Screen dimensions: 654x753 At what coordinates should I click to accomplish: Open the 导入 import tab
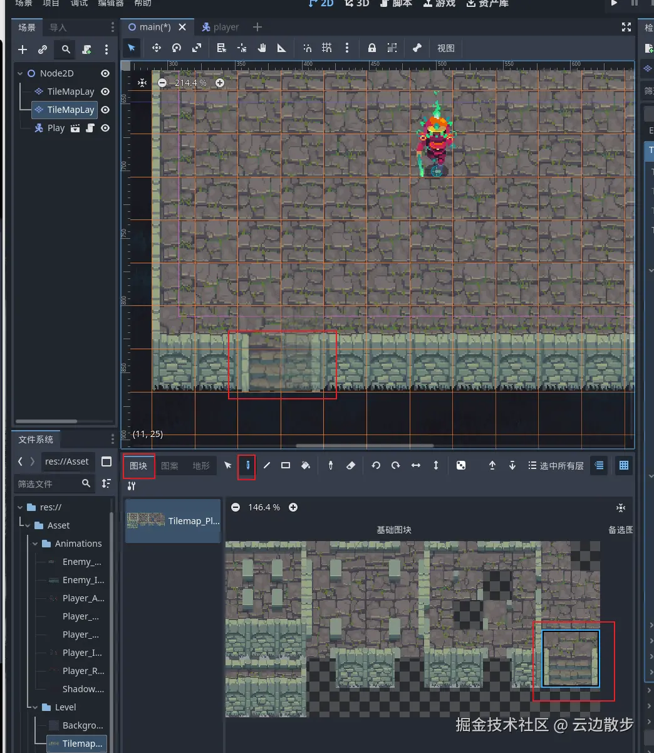[x=58, y=28]
